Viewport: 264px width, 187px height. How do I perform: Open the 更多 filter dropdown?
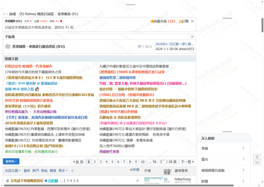[x=63, y=171]
